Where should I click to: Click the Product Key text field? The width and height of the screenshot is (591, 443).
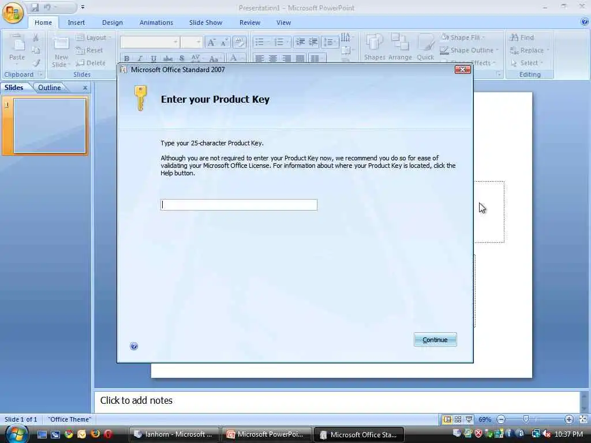[x=239, y=205]
